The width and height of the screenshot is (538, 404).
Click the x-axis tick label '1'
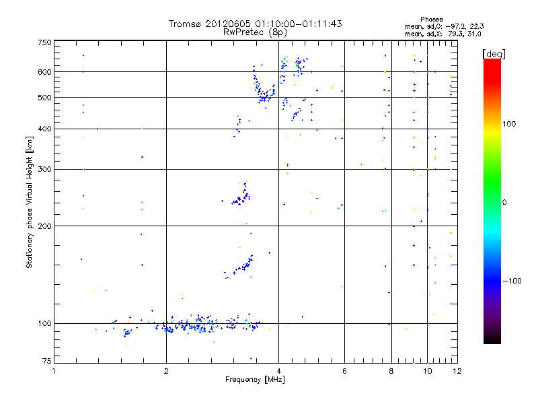pos(54,371)
